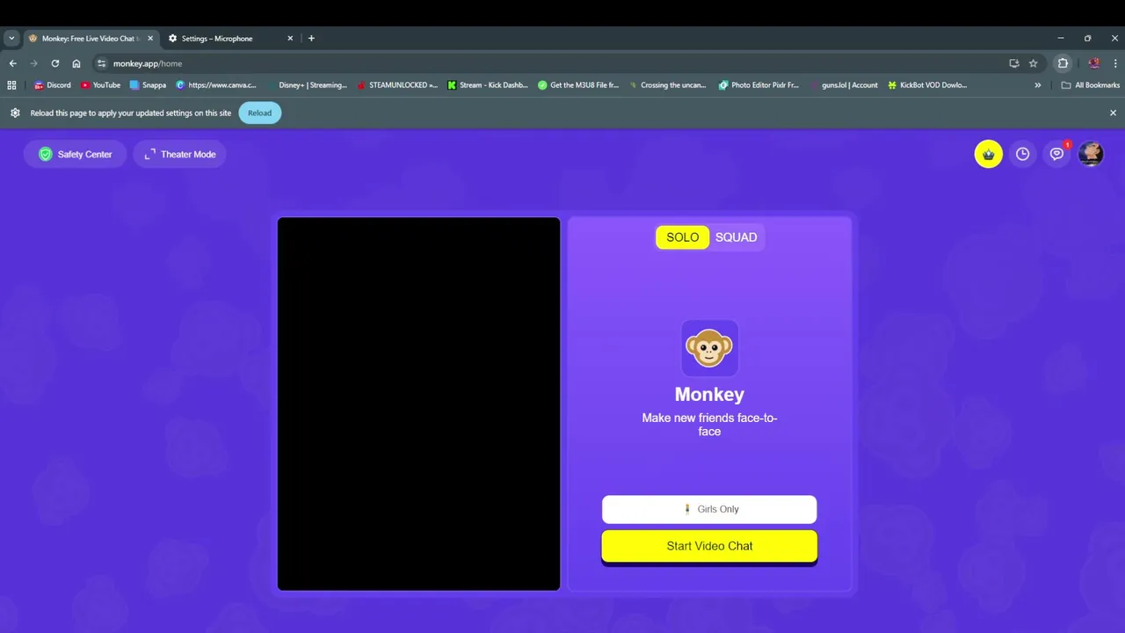Open the Discord bookmark

tap(53, 85)
